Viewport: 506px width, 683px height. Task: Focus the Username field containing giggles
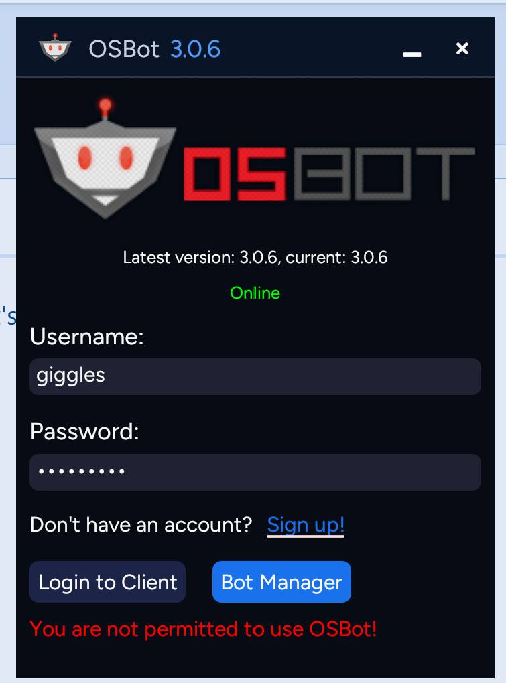(x=255, y=376)
